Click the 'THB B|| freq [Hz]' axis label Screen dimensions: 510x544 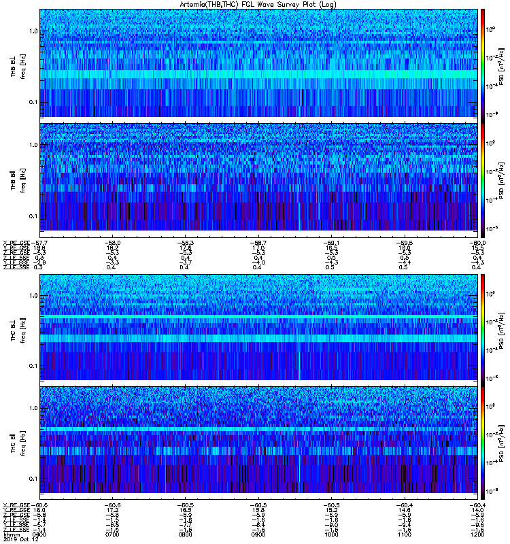click(18, 180)
